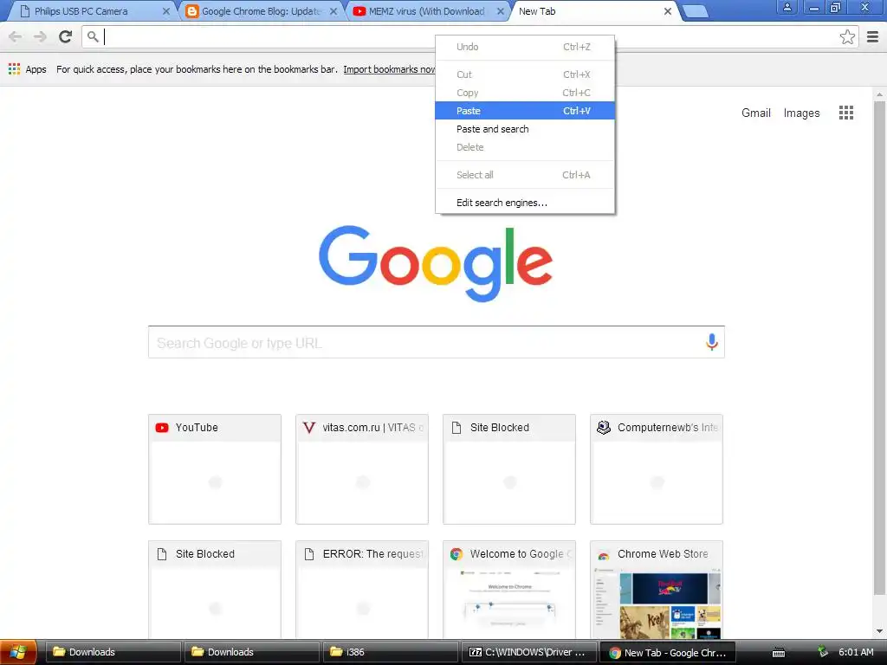This screenshot has height=665, width=887.
Task: Open the Google apps grid
Action: pos(846,113)
